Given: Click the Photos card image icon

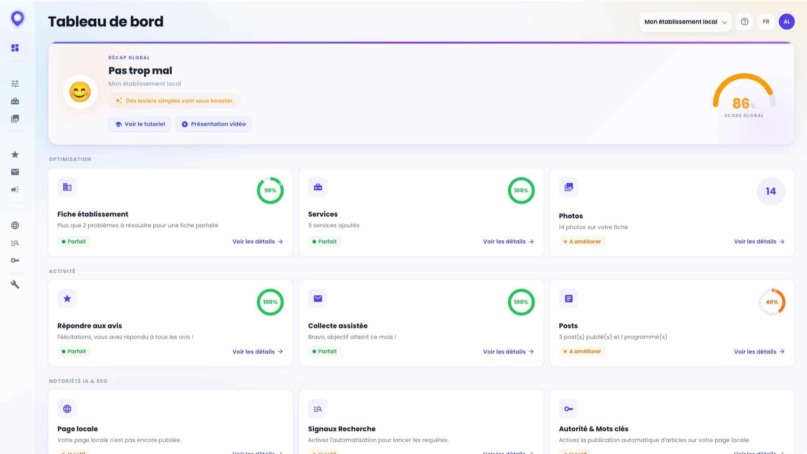Looking at the screenshot, I should pos(568,187).
